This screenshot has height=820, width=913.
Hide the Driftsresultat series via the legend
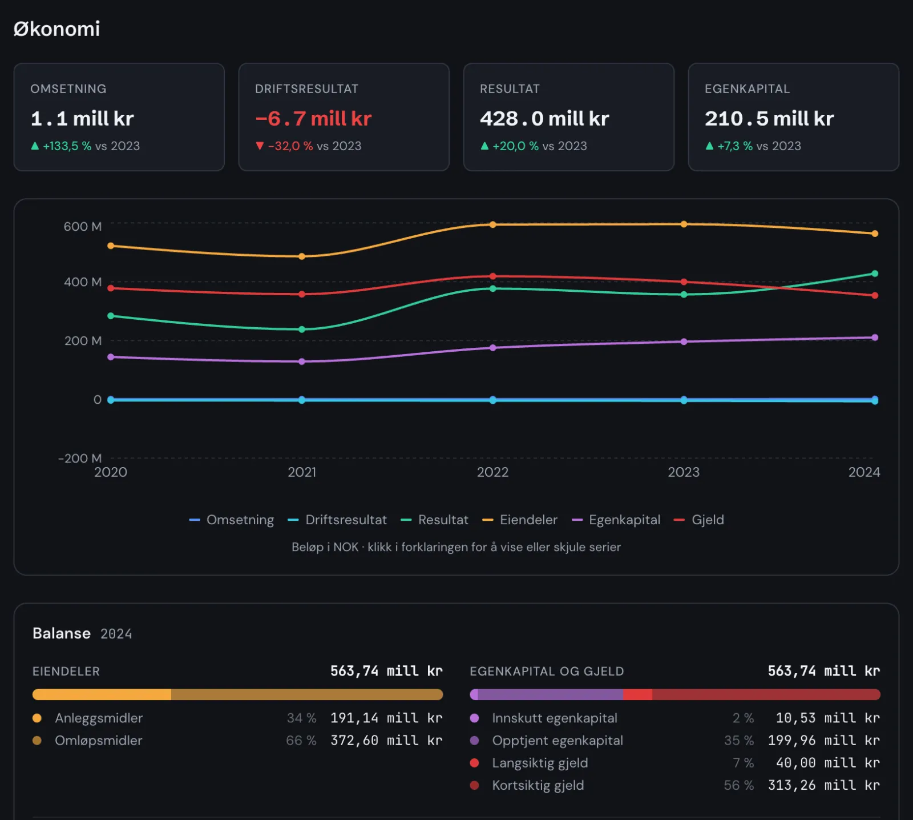pyautogui.click(x=337, y=520)
